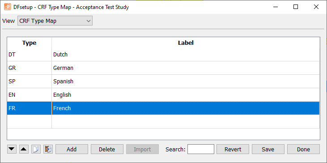Move selected row up with arrow icon
The height and width of the screenshot is (163, 327).
pos(24,149)
